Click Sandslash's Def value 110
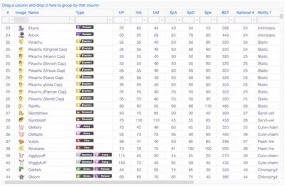Image resolution: width=285 pixels, height=186 pixels. (156, 120)
